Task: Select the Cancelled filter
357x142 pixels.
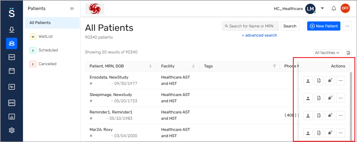Action: point(52,64)
